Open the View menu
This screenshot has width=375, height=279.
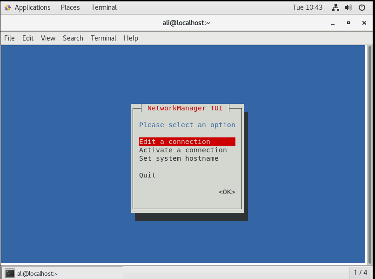(x=48, y=38)
